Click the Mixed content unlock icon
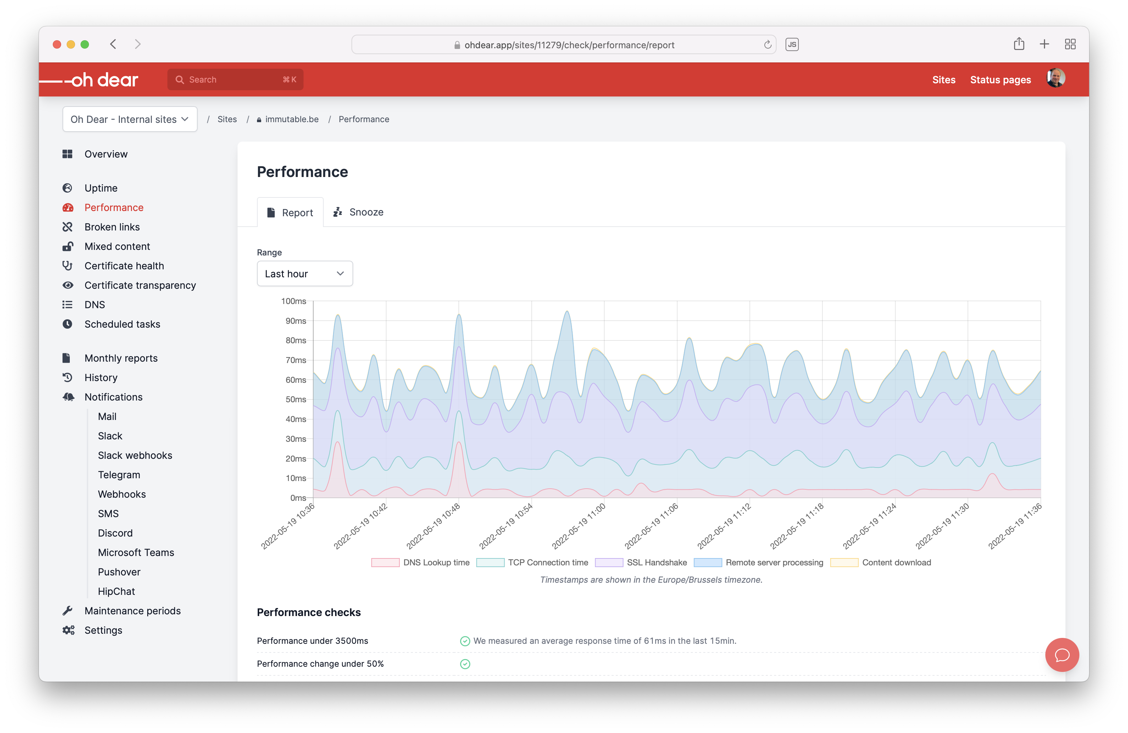Image resolution: width=1128 pixels, height=733 pixels. tap(68, 246)
